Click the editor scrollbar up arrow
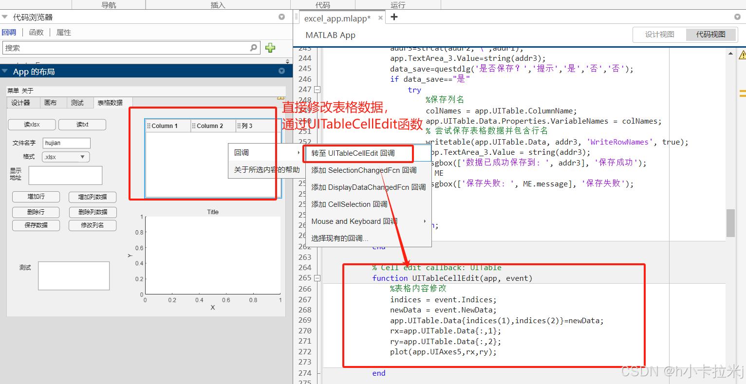 [731, 54]
